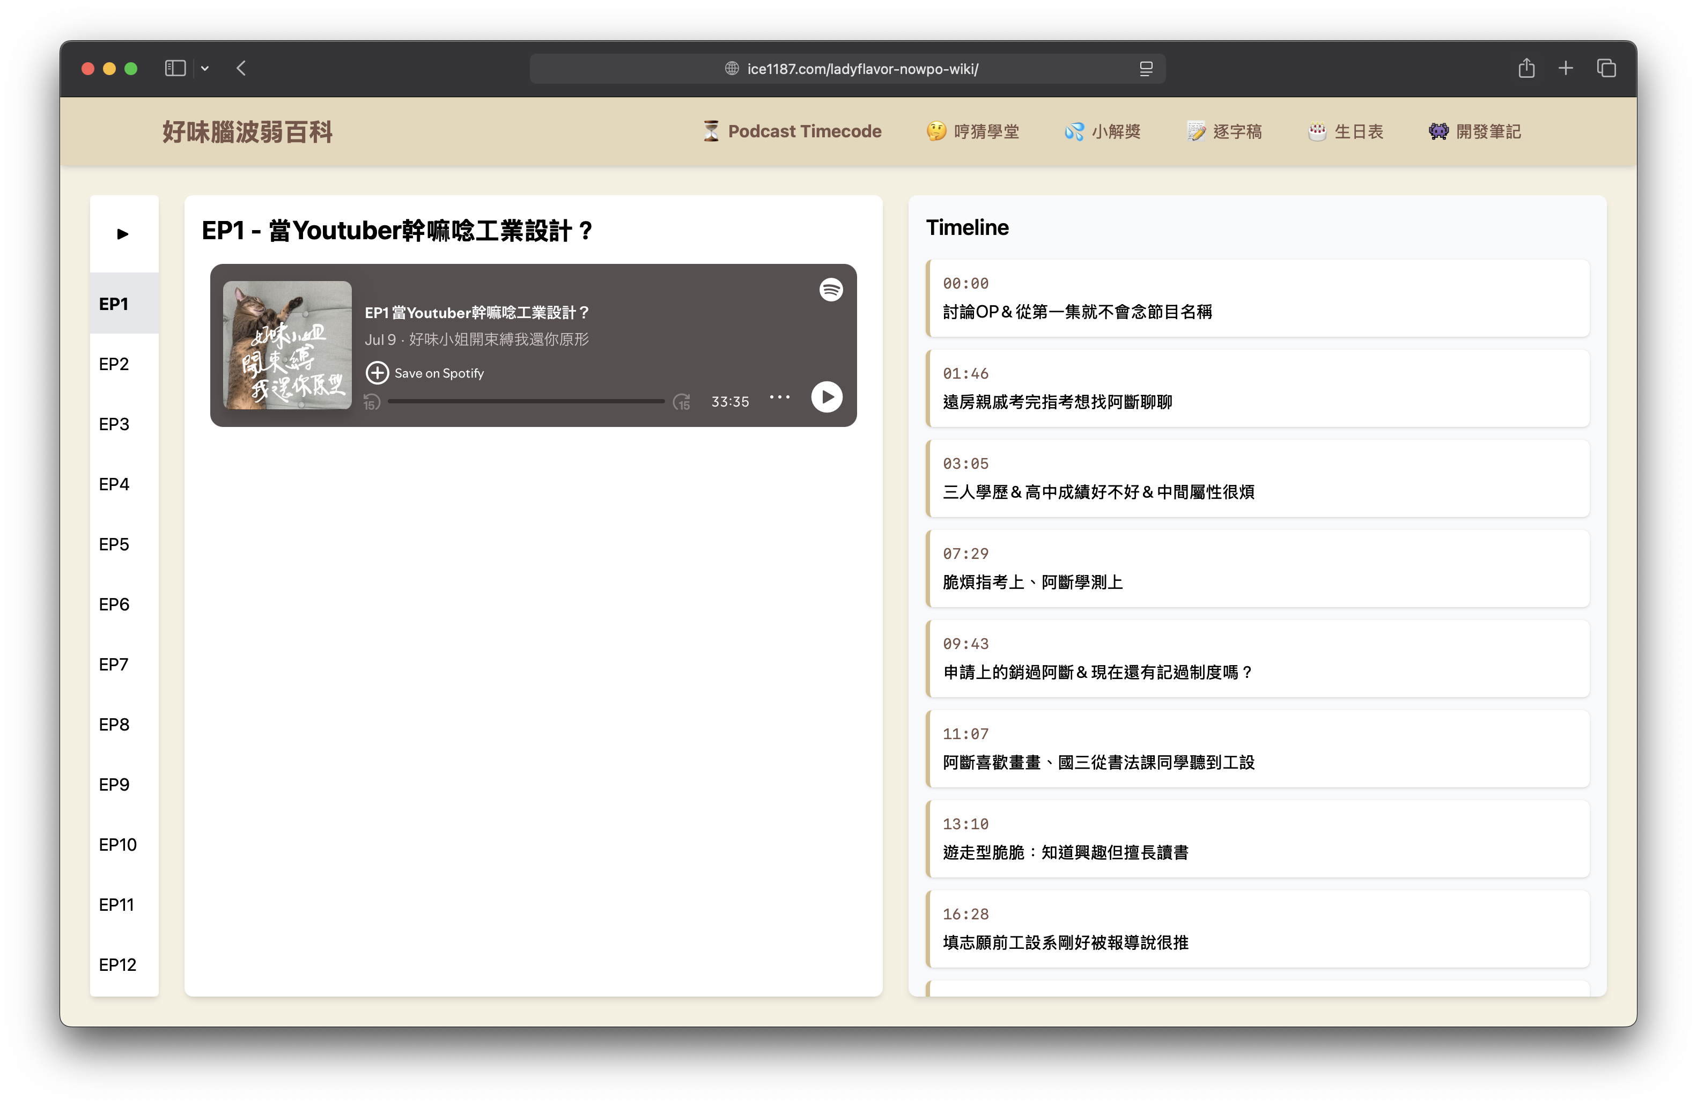Jump to the 03:05 timeline entry

(1257, 478)
